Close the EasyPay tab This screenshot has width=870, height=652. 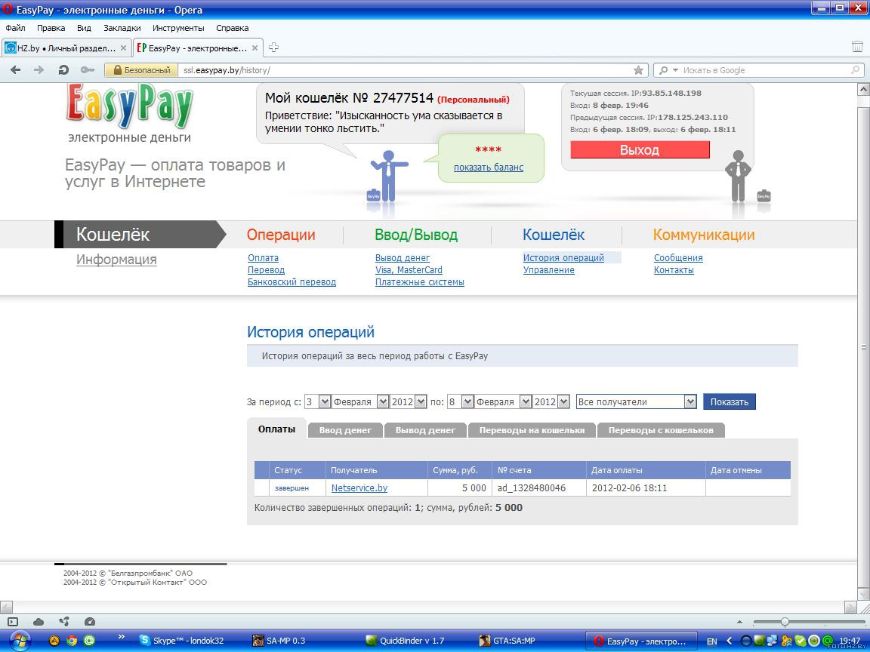click(x=255, y=48)
